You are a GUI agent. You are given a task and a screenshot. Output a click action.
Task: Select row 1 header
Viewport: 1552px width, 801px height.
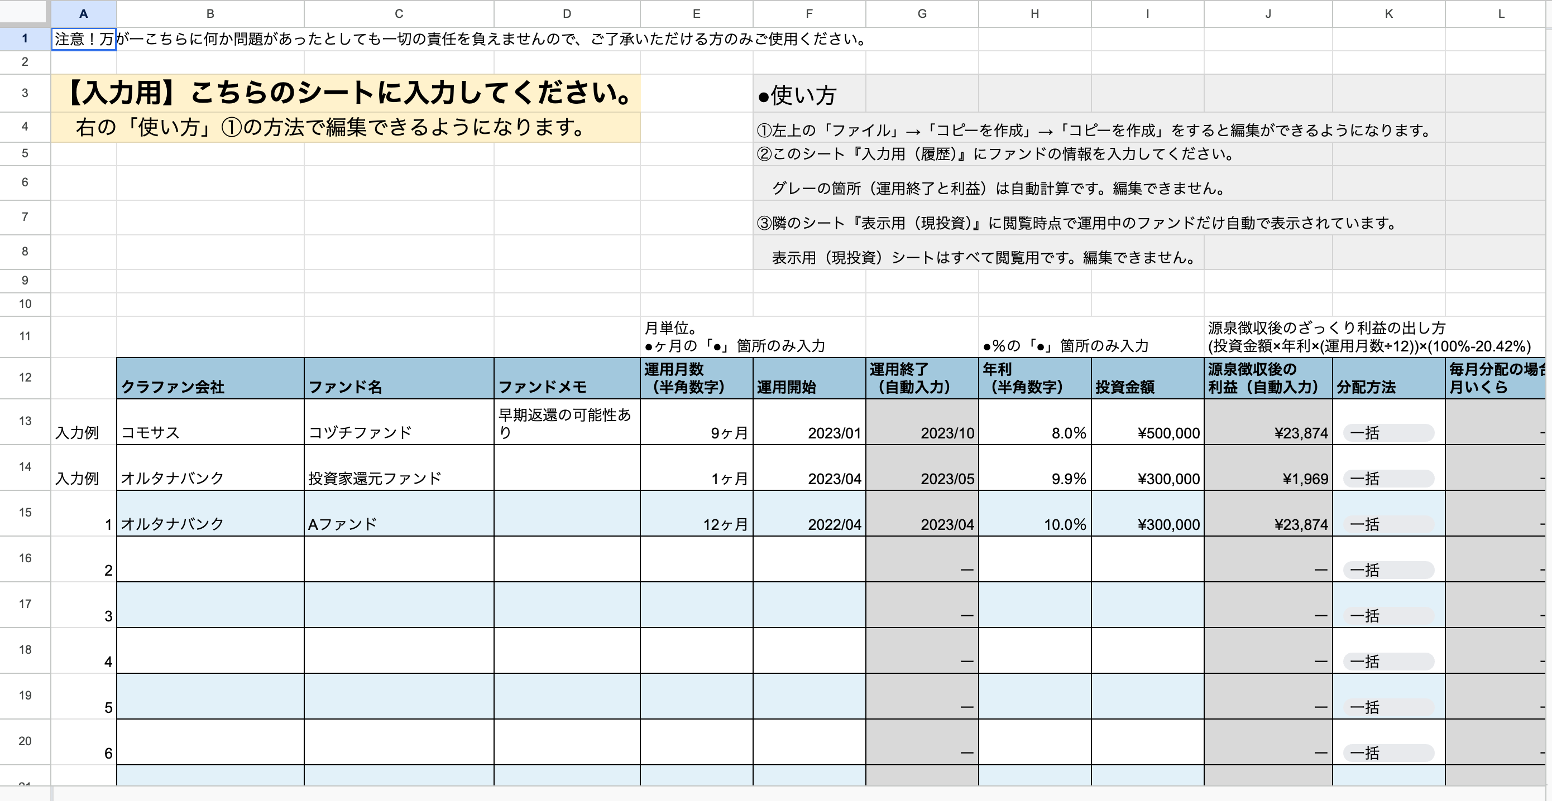(x=25, y=38)
